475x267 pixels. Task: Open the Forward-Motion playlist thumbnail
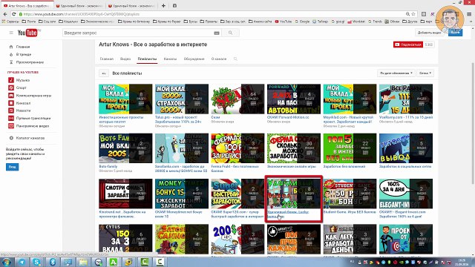coord(294,99)
